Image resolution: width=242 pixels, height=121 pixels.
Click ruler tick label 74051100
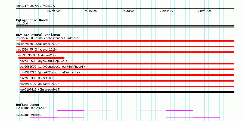pyautogui.click(x=167, y=11)
